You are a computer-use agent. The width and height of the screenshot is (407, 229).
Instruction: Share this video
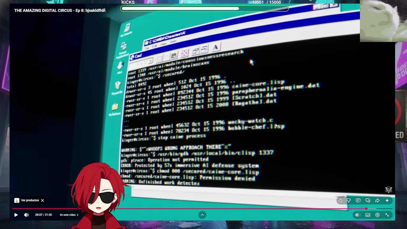377,201
